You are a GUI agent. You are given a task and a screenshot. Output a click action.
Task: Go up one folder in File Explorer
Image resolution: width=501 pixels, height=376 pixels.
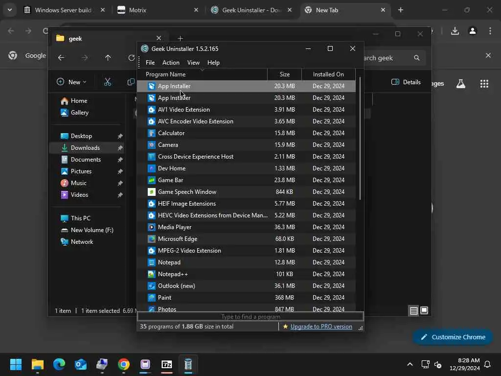point(108,58)
